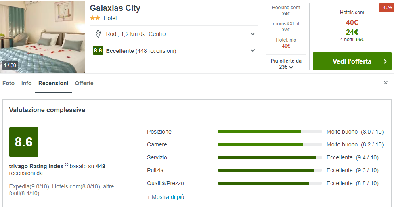The width and height of the screenshot is (394, 209).
Task: Switch to the Foto tab
Action: 8,83
